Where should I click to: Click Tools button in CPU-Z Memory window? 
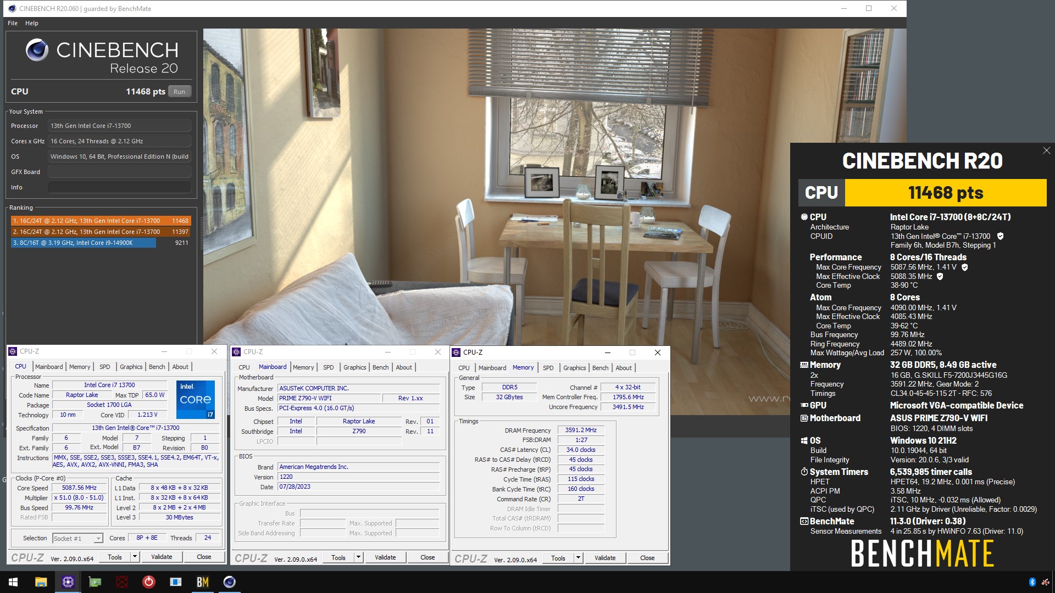point(558,558)
